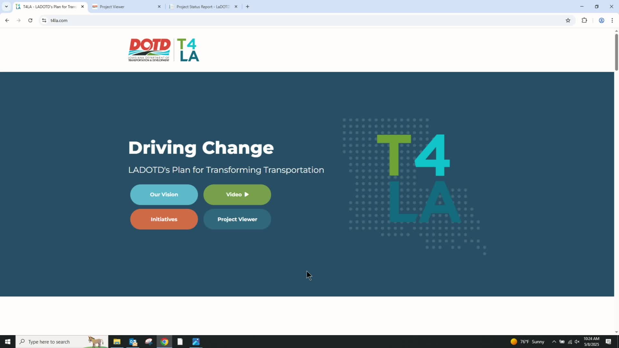Click the page vertical scrollbar thumb

[616, 52]
